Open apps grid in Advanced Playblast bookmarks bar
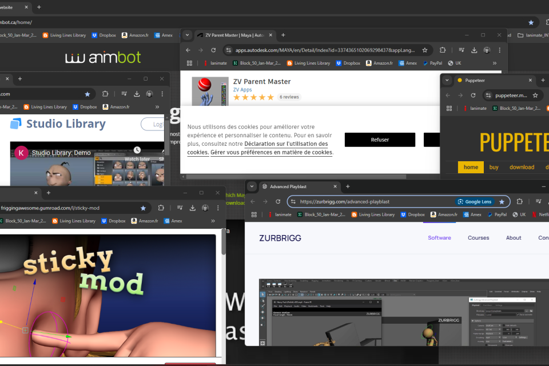This screenshot has width=549, height=366. (254, 214)
